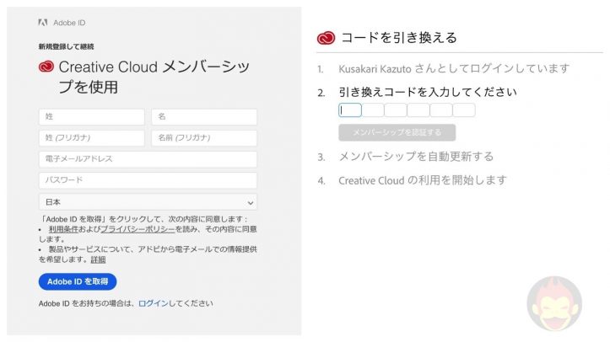Click the Adobe ID を取得 button
The image size is (610, 342).
[78, 281]
